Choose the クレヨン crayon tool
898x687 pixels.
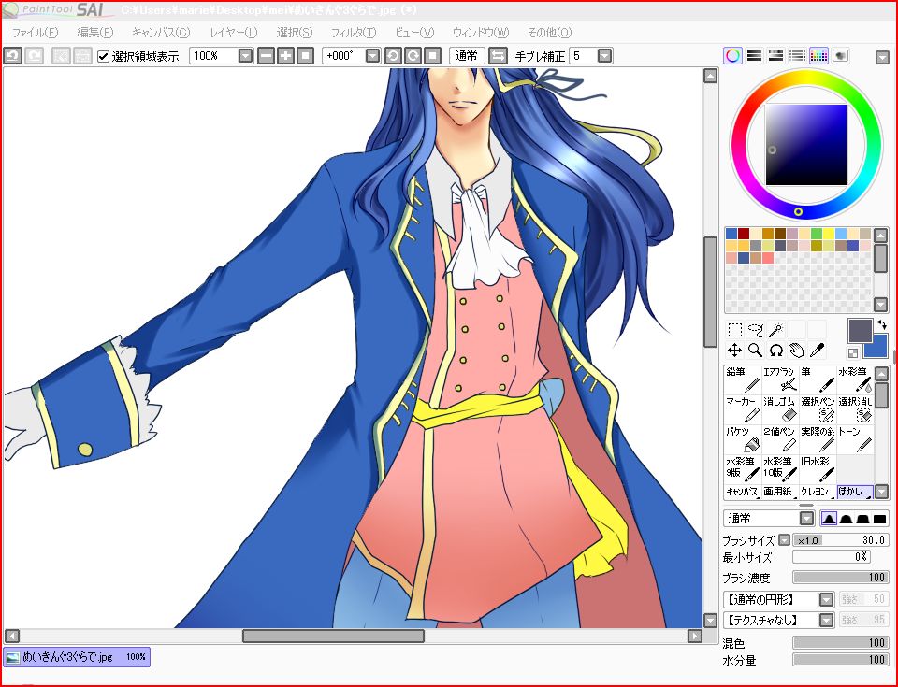click(x=818, y=492)
